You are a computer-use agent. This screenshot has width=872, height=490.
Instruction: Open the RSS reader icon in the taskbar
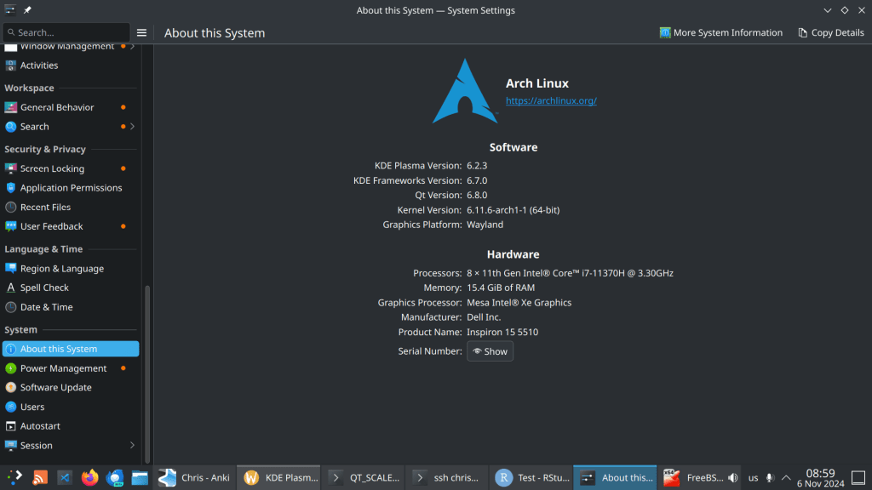(x=40, y=477)
